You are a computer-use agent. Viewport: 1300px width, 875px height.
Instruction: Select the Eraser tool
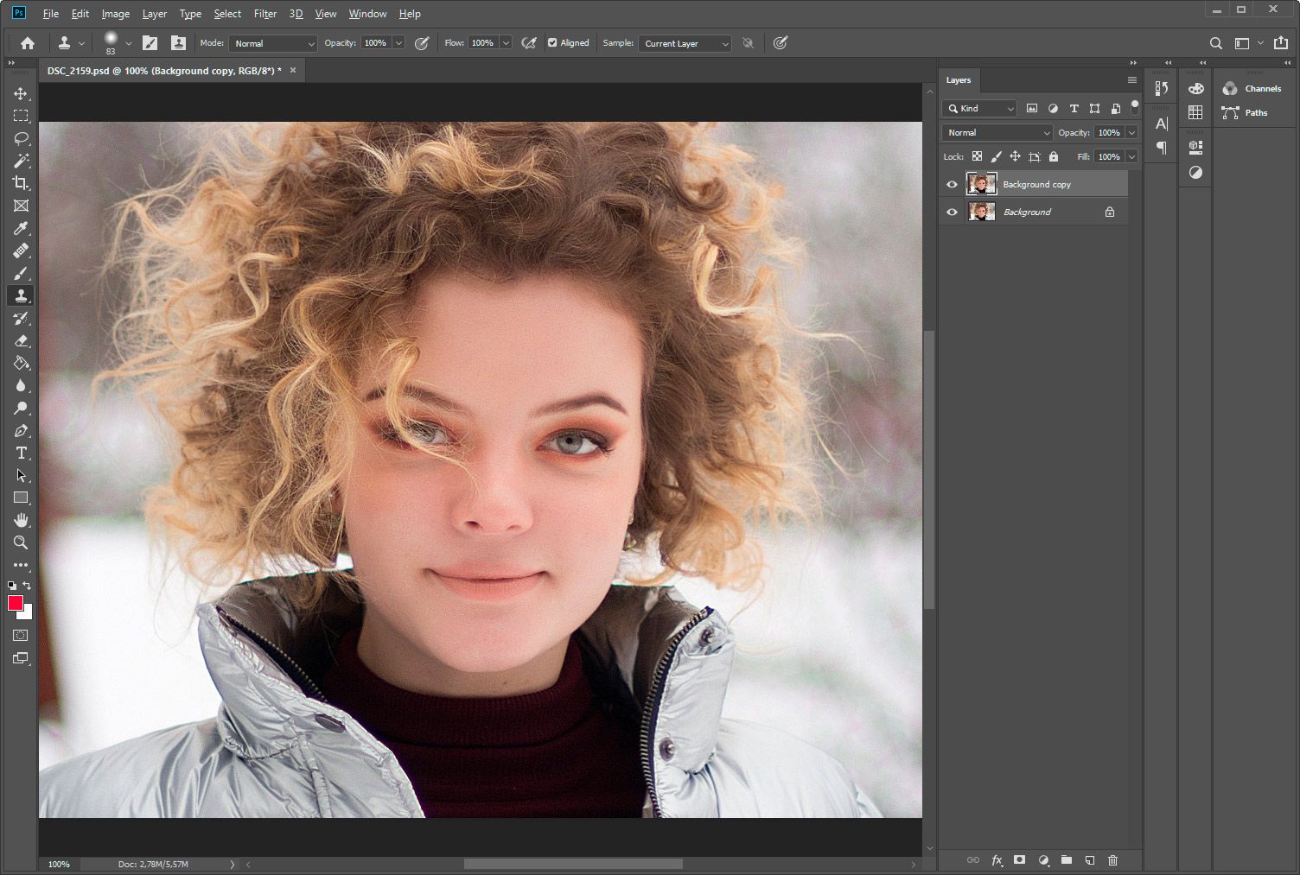21,340
